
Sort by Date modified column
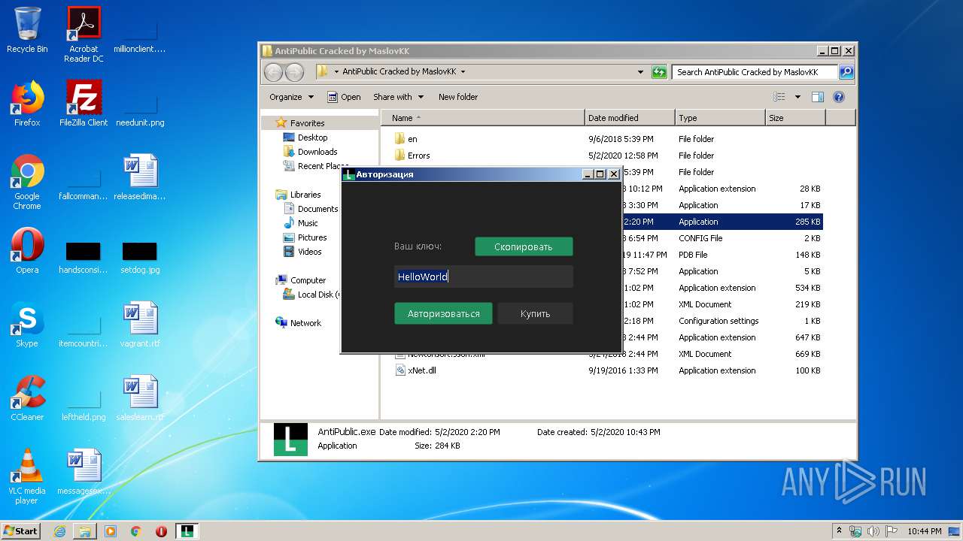click(630, 118)
